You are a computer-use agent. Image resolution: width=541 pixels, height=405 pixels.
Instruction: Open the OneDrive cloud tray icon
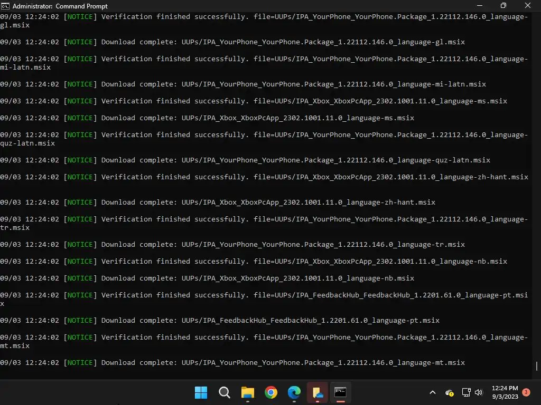(449, 392)
